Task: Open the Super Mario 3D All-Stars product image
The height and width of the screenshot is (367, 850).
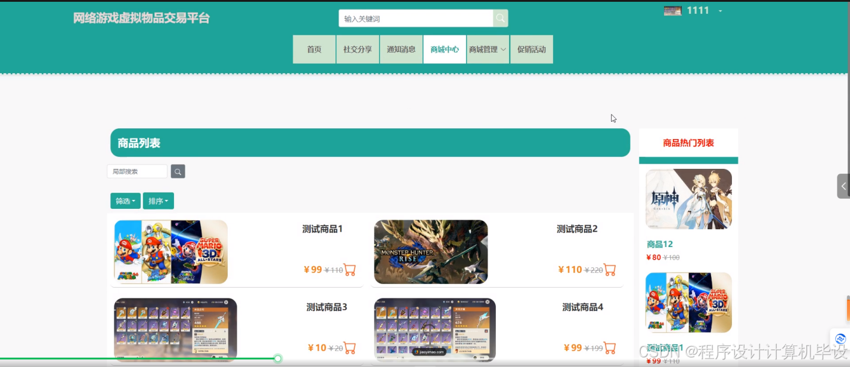Action: pyautogui.click(x=171, y=252)
